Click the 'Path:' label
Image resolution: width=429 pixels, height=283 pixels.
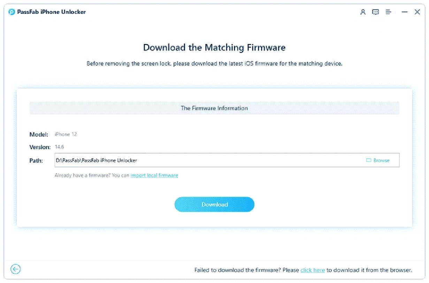tap(36, 161)
